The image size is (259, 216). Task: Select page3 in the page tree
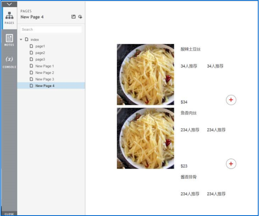pyautogui.click(x=40, y=59)
